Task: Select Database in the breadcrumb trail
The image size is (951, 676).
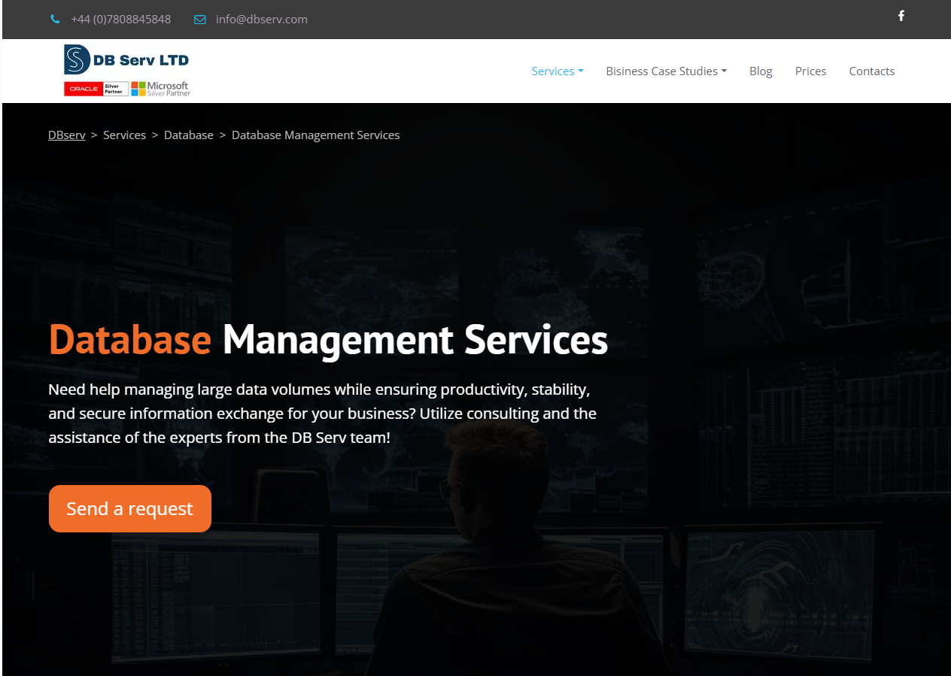Action: point(188,135)
